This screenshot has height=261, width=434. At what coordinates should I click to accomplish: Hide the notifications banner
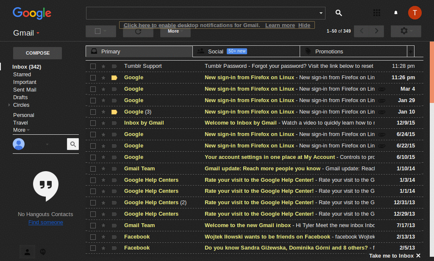304,25
